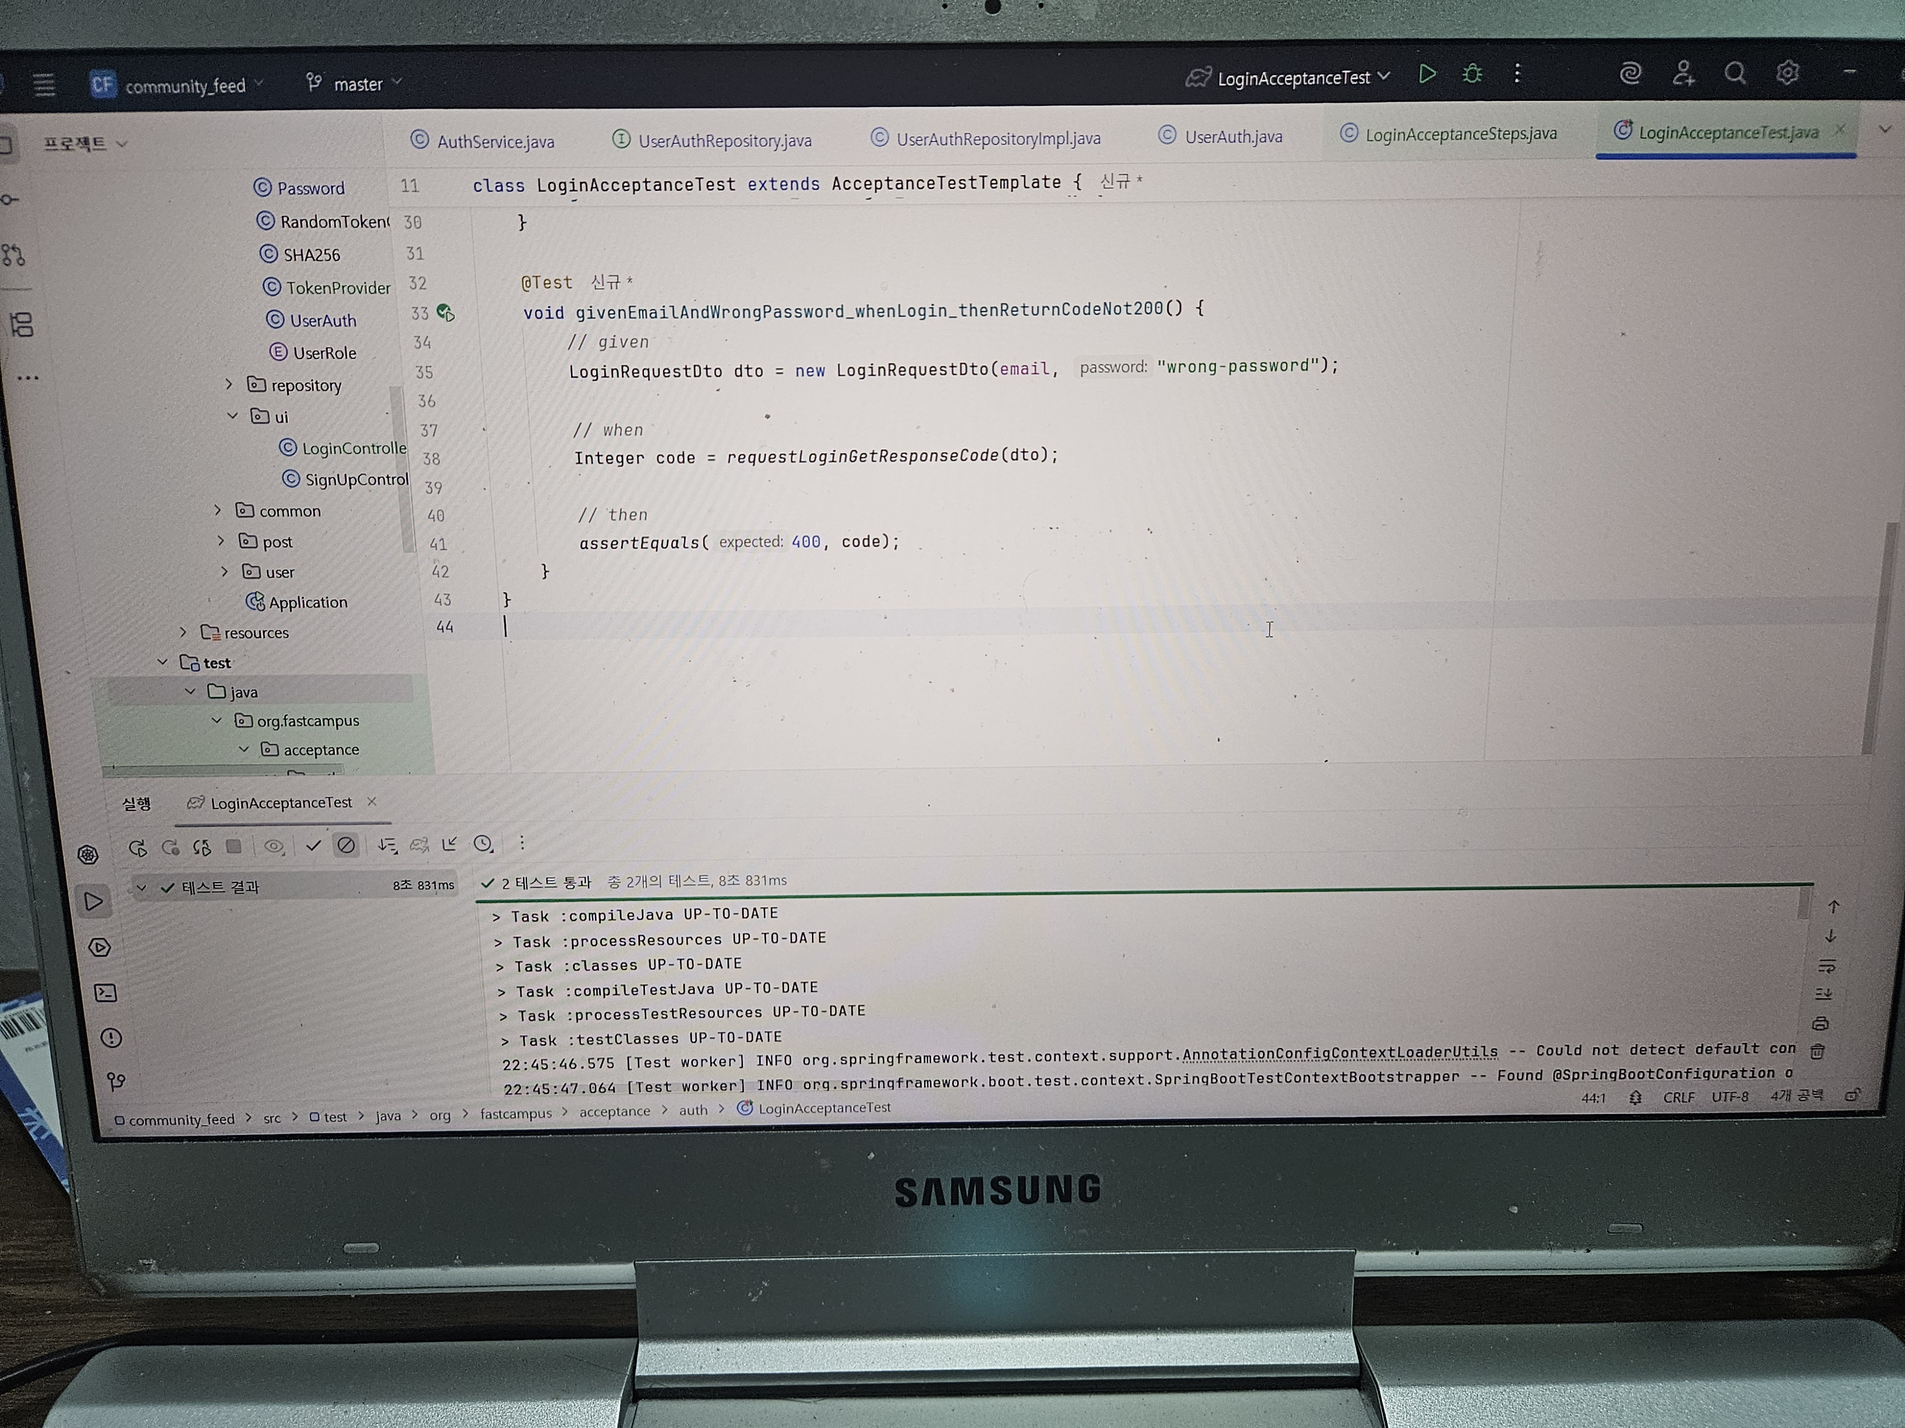The height and width of the screenshot is (1428, 1905).
Task: Open the Commit tool window icon
Action: point(10,200)
